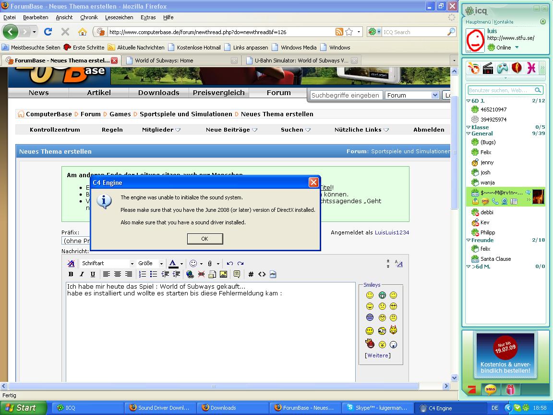Insert hyperlink with globe icon
The width and height of the screenshot is (553, 415).
coord(190,274)
